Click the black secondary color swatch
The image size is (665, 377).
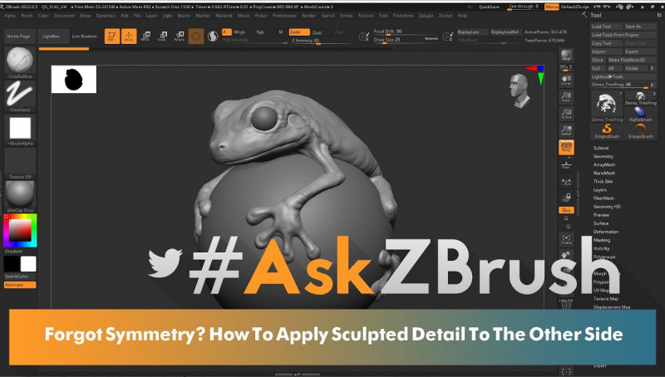click(12, 264)
